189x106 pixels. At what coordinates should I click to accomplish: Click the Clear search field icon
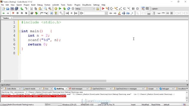pyautogui.click(x=82, y=13)
